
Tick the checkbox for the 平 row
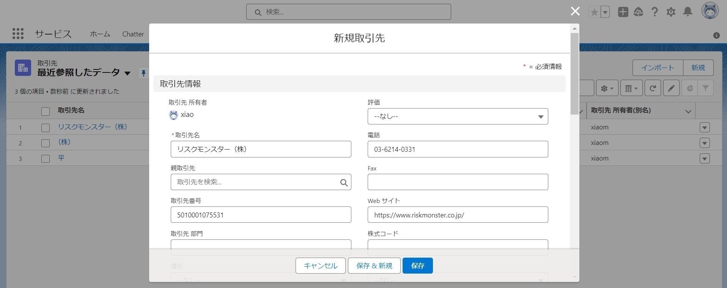click(x=46, y=159)
